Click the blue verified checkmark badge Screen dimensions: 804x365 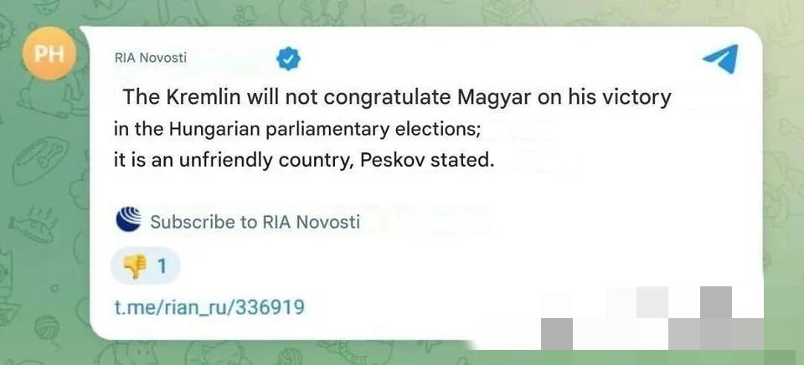pos(289,59)
